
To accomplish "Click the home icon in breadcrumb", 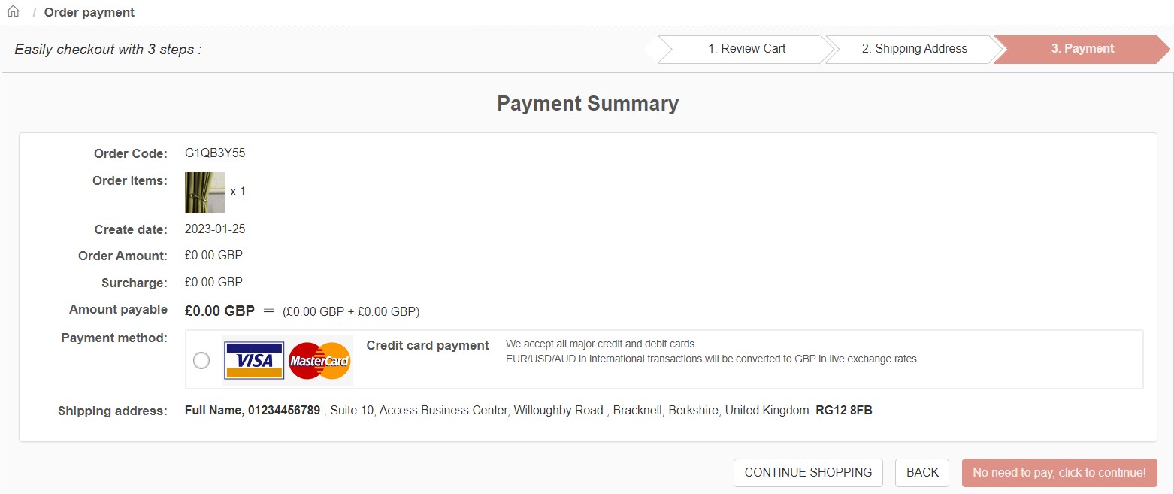I will 13,11.
